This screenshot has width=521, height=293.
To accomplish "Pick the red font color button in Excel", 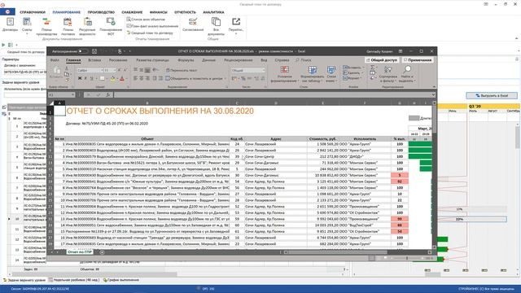I will pos(122,79).
